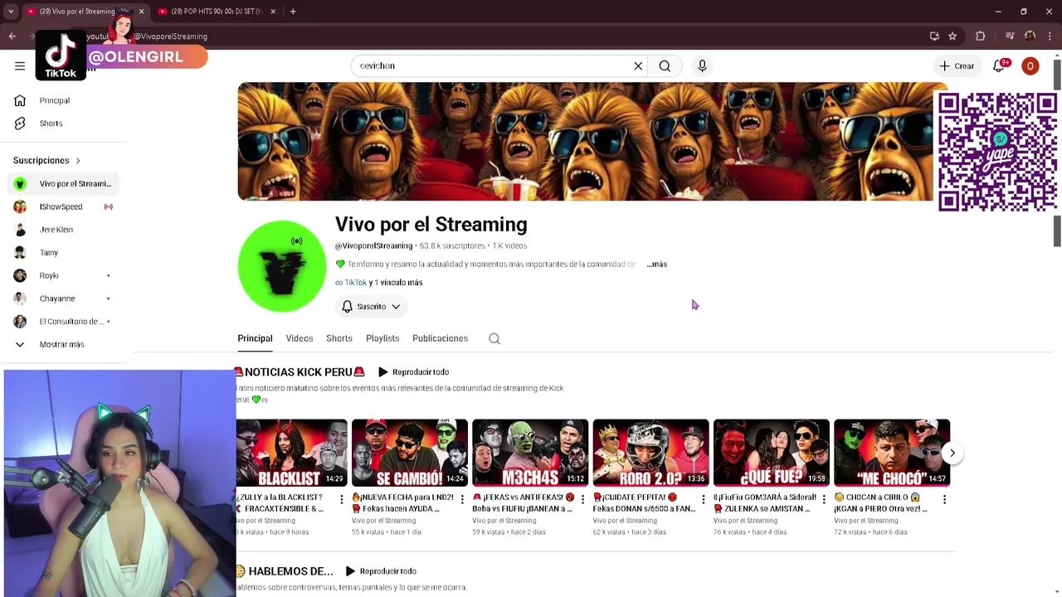Open the HABLEMOS DE... section title
Screen dimensions: 1062x597
pyautogui.click(x=290, y=571)
